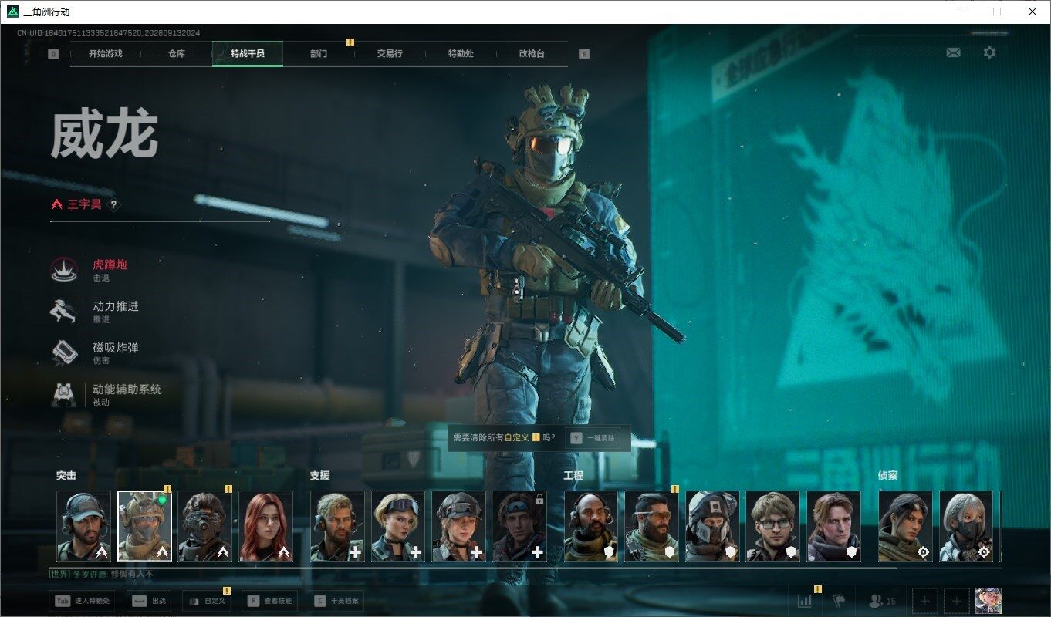Open the 仓库 tab
Viewport: 1051px width, 617px height.
[177, 54]
